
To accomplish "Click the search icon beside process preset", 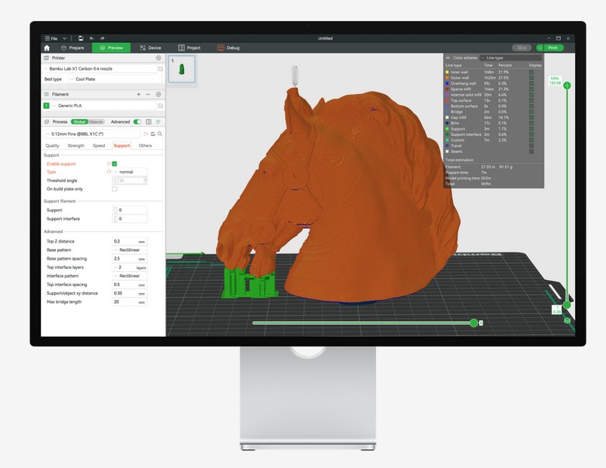I will tap(160, 134).
